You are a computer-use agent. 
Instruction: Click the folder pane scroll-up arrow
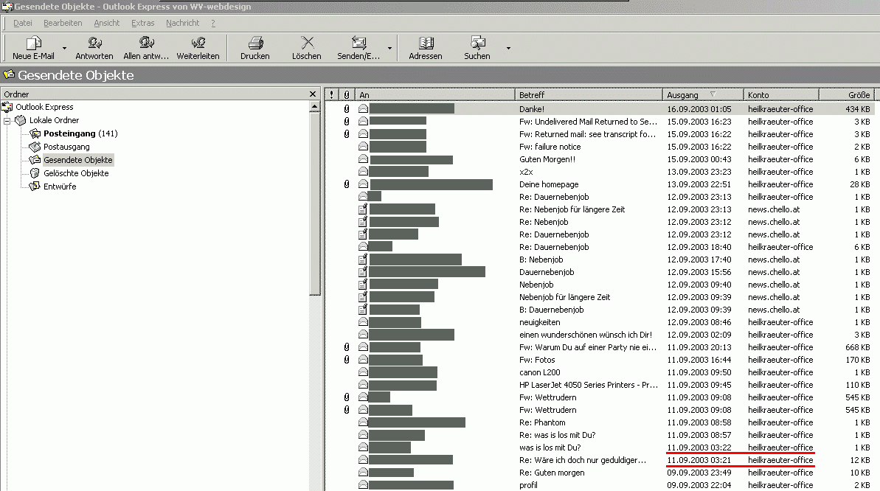pos(315,106)
